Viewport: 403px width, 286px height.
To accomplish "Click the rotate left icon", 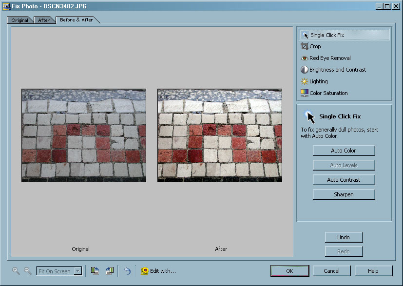I will [95, 271].
